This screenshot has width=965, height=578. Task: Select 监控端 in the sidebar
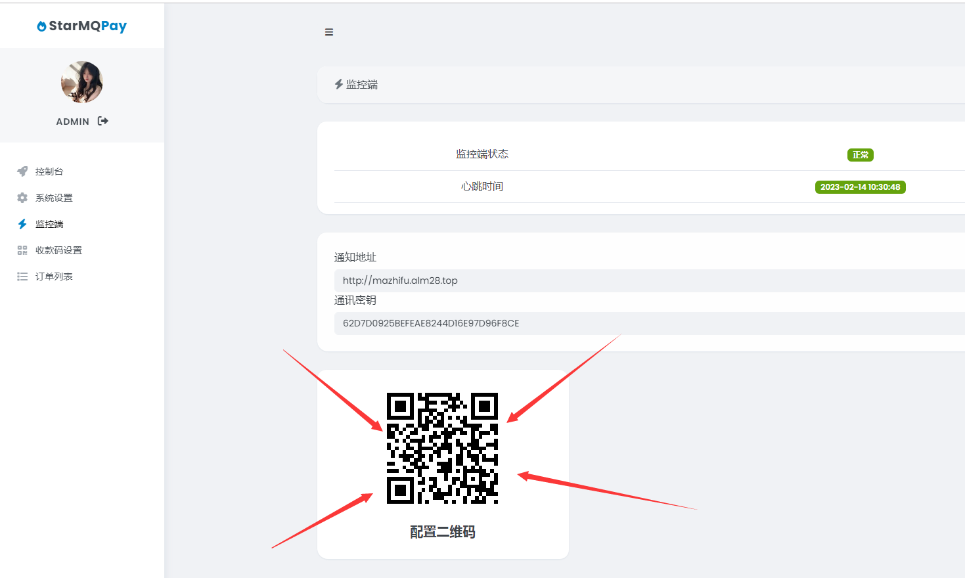pyautogui.click(x=49, y=224)
